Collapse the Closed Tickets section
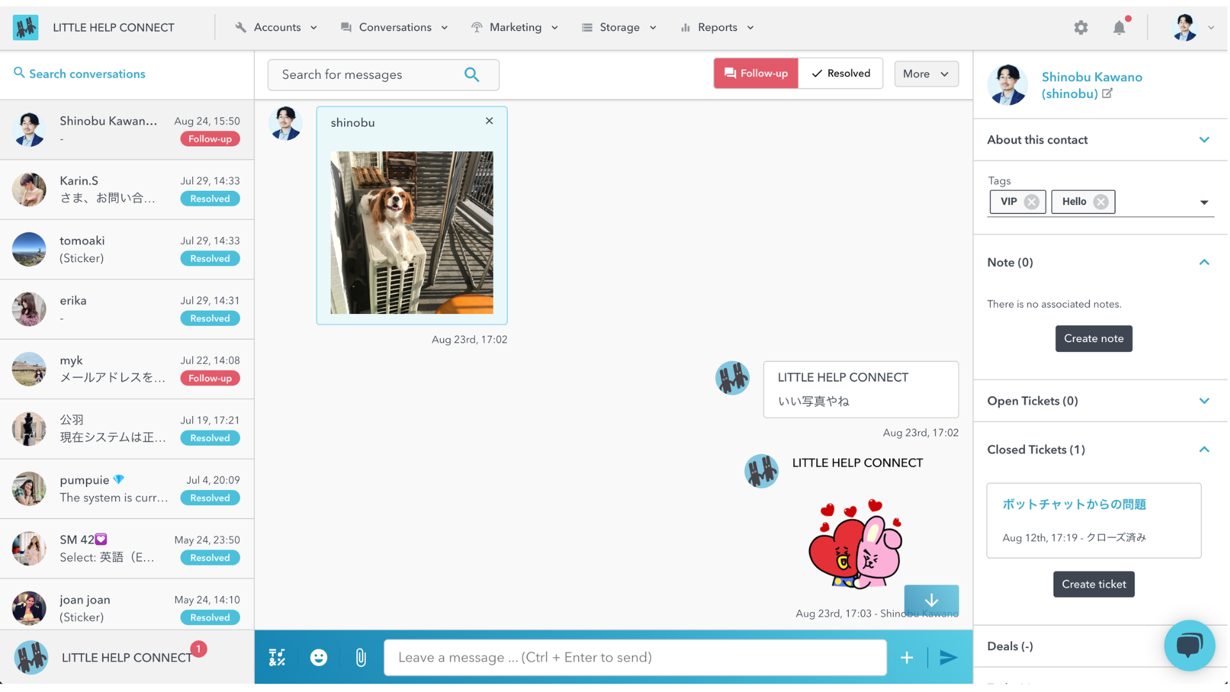The width and height of the screenshot is (1230, 692). coord(1204,449)
